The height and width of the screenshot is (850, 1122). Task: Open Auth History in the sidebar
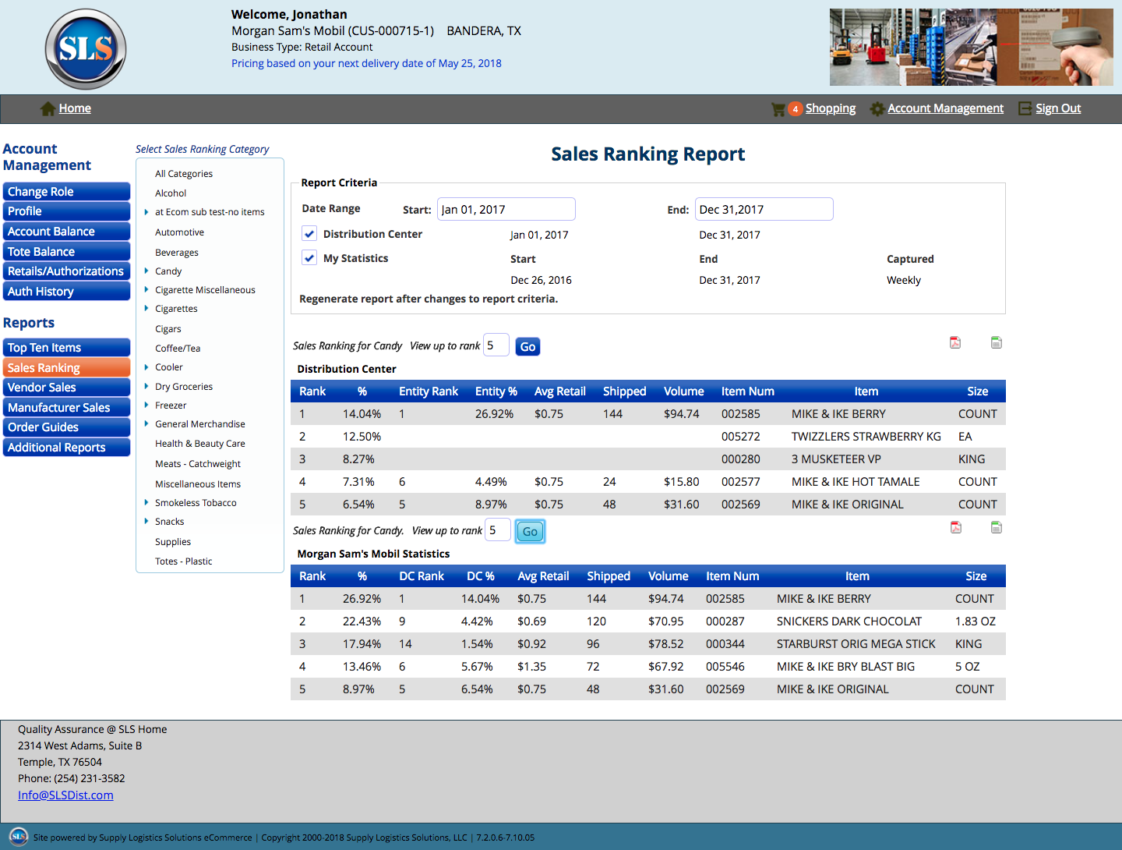(x=66, y=292)
